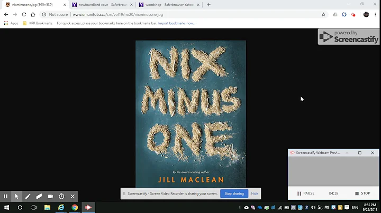Open Internet Explorer from the taskbar
381x213 pixels.
click(61, 207)
